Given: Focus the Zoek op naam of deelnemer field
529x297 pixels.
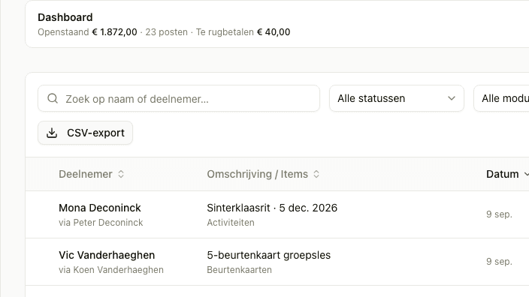Looking at the screenshot, I should [179, 98].
